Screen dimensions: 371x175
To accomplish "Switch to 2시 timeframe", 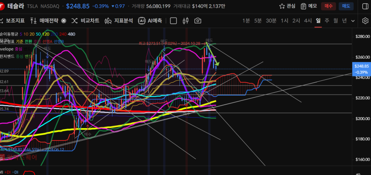I will pyautogui.click(x=296, y=21).
